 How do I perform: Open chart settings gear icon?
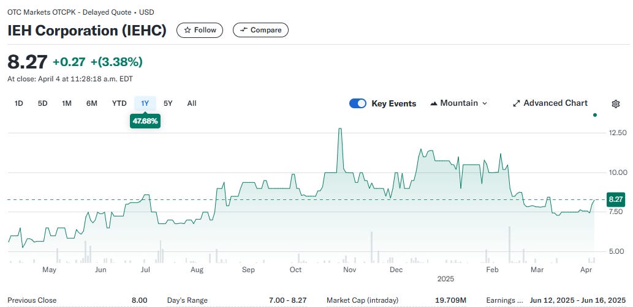pos(615,104)
